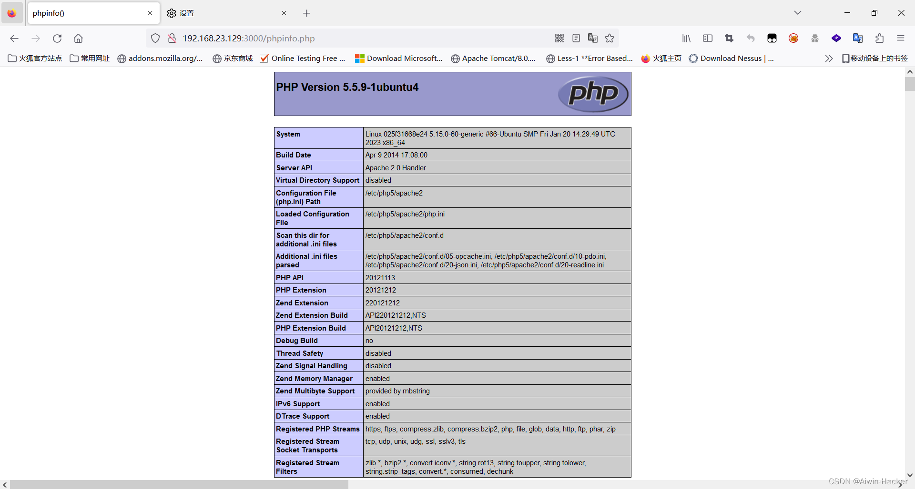
Task: Open 京东商城 bookmark
Action: click(x=233, y=59)
